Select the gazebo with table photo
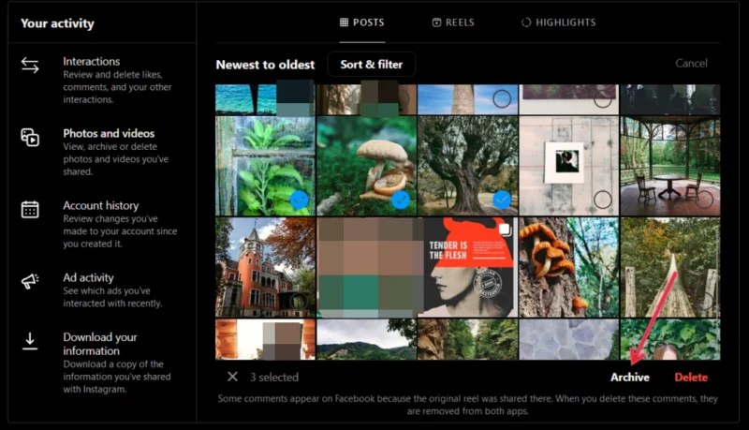 click(704, 200)
